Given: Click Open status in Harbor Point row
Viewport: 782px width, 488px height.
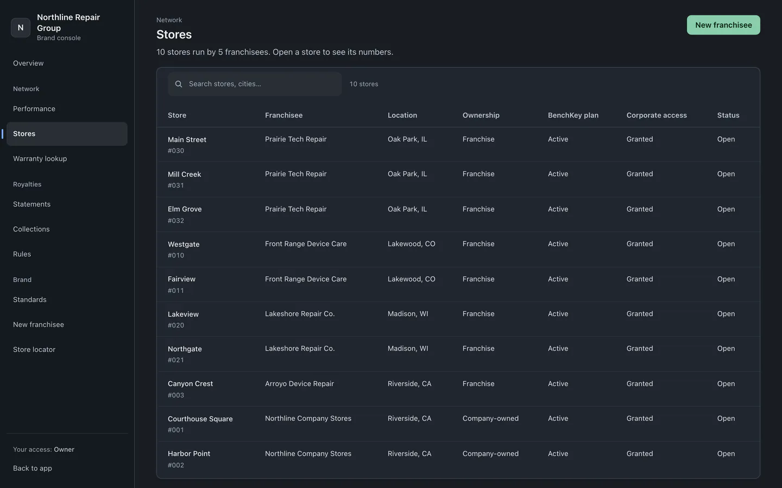Looking at the screenshot, I should pos(726,454).
